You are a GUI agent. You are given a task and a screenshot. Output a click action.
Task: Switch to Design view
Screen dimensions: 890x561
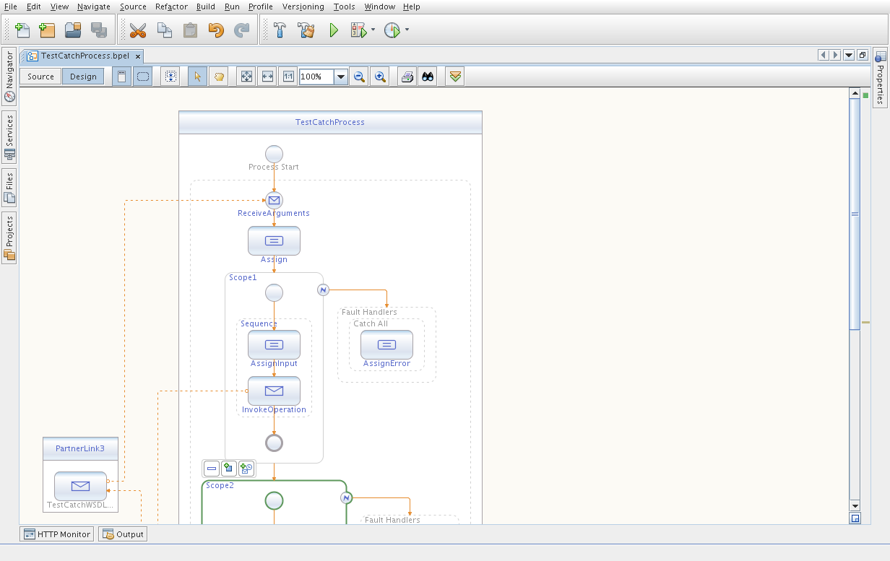tap(83, 77)
